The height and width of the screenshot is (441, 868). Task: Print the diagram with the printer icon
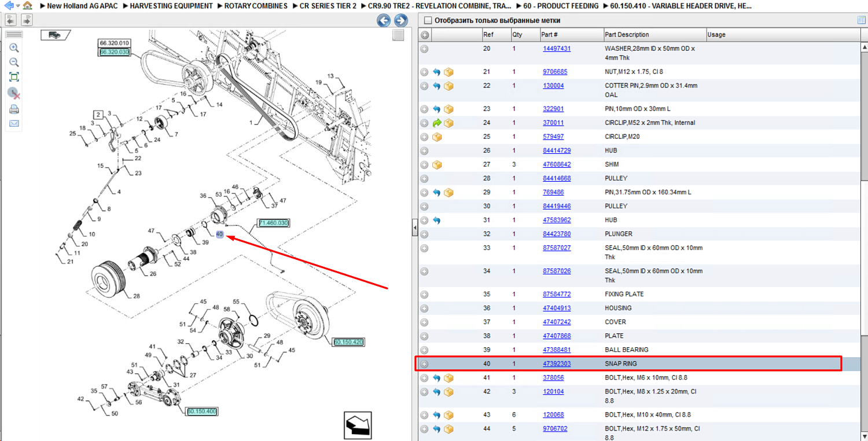[14, 109]
